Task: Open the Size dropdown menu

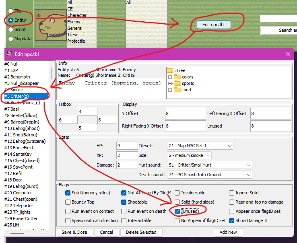Action: coord(189,155)
